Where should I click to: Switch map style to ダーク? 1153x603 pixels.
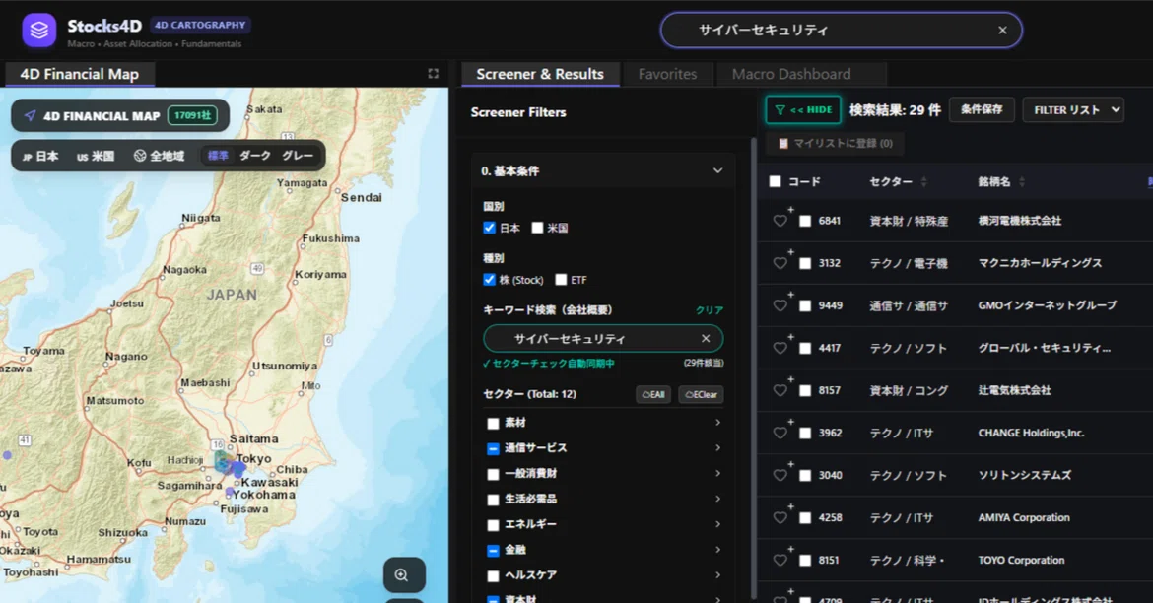[255, 155]
